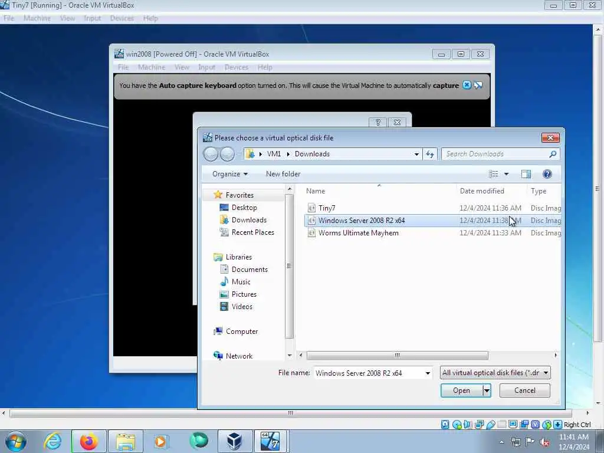Click the don't-show-again notification icon
Viewport: 604px width, 453px height.
click(x=478, y=85)
